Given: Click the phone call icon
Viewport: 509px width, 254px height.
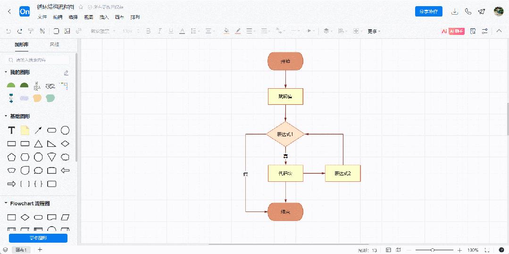Looking at the screenshot, I should click(x=468, y=11).
